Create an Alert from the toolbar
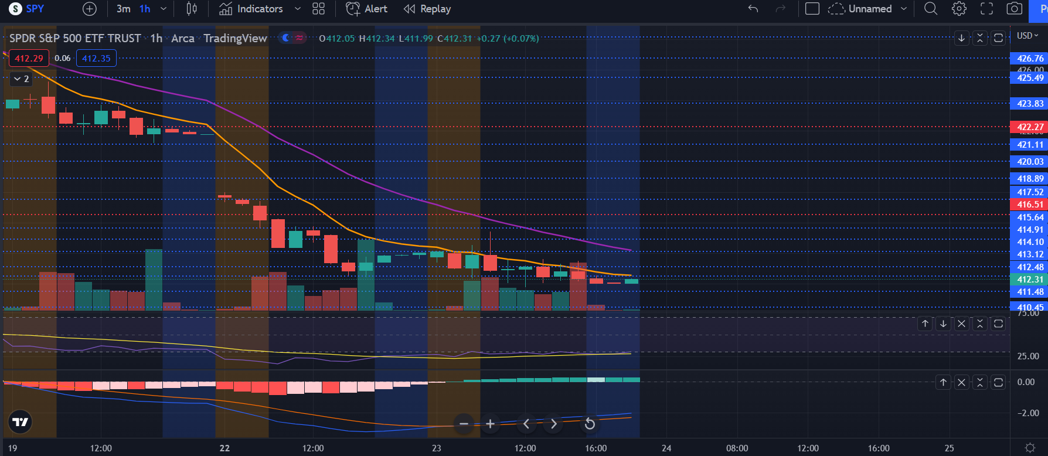The image size is (1048, 456). coord(366,9)
